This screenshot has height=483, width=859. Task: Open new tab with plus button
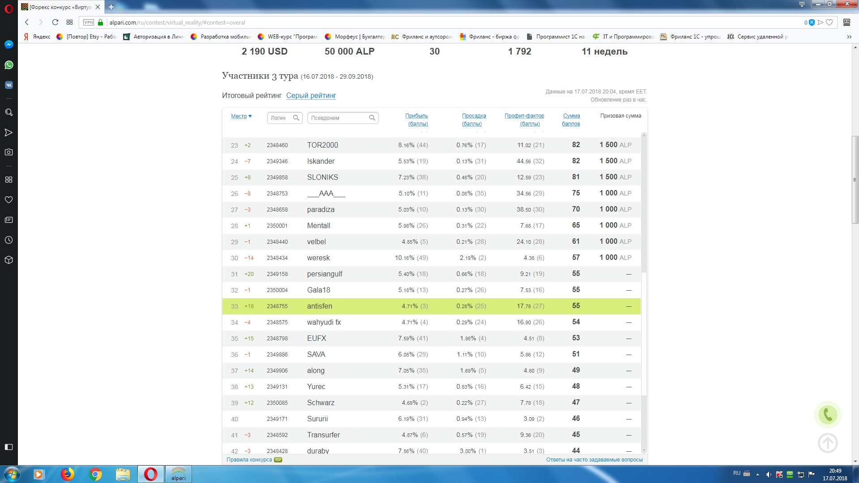[x=111, y=7]
